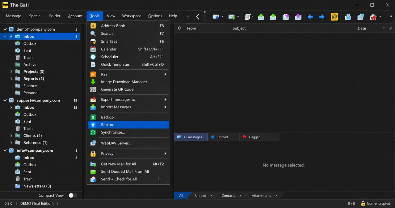The width and height of the screenshot is (395, 208).
Task: Open the Calendar menu entry
Action: pos(128,49)
